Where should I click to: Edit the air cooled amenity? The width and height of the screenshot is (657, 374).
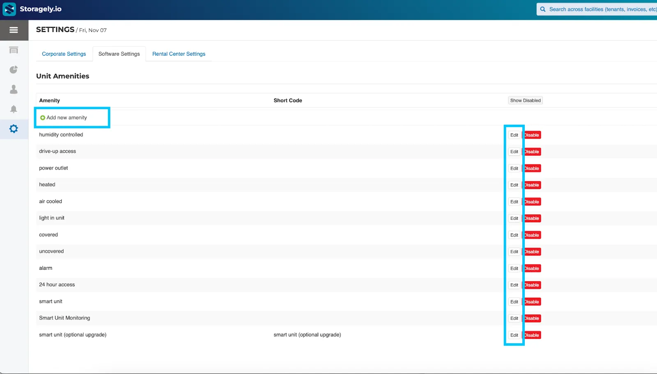[x=514, y=202]
